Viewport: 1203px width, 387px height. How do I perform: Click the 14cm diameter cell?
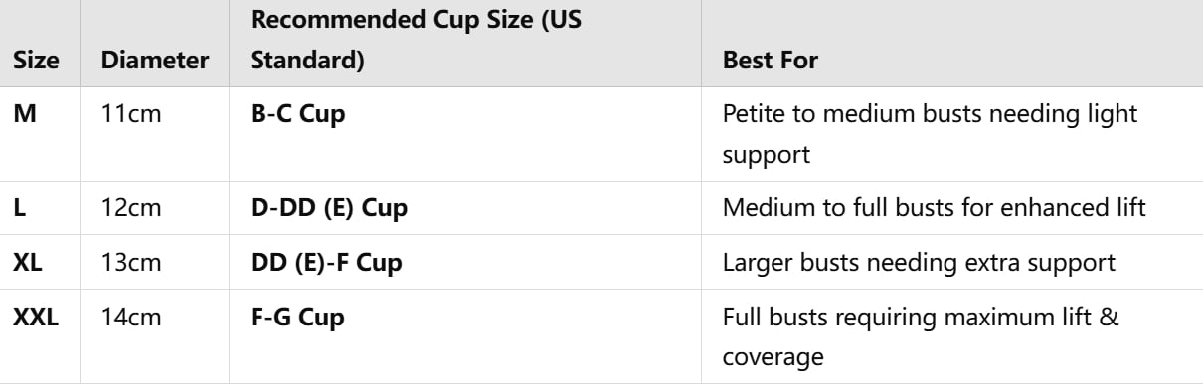(132, 318)
